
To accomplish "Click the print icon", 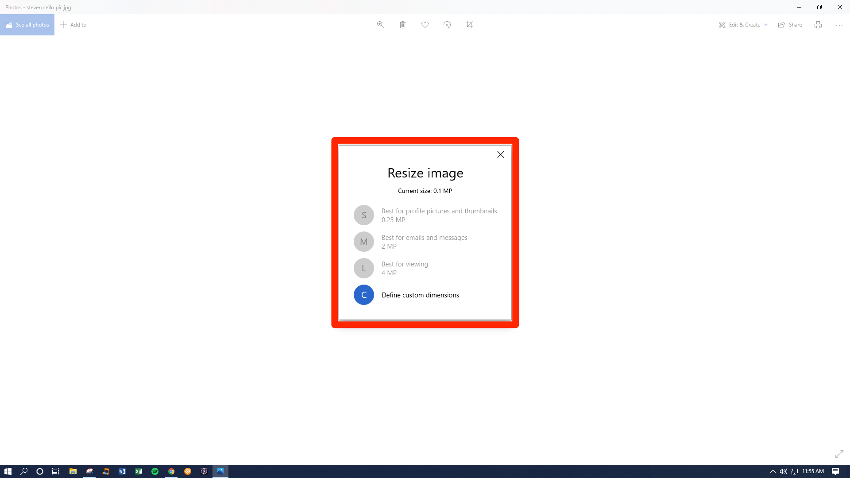I will pos(818,24).
